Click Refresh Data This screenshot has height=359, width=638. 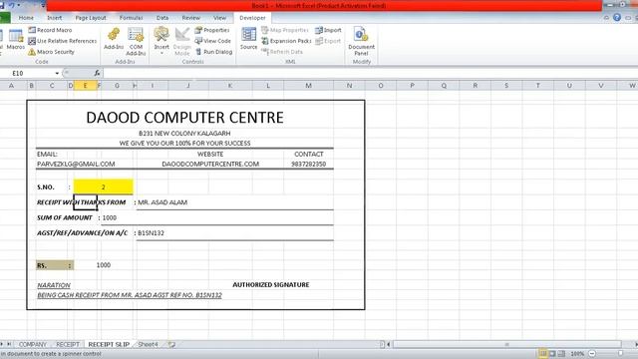click(x=281, y=52)
